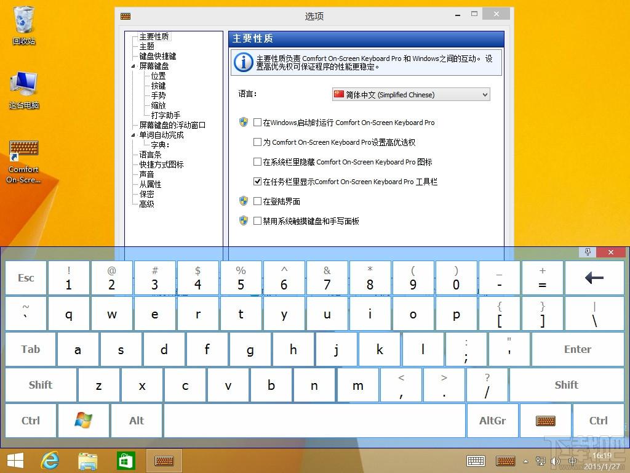Click the blue information icon in Options

click(244, 62)
